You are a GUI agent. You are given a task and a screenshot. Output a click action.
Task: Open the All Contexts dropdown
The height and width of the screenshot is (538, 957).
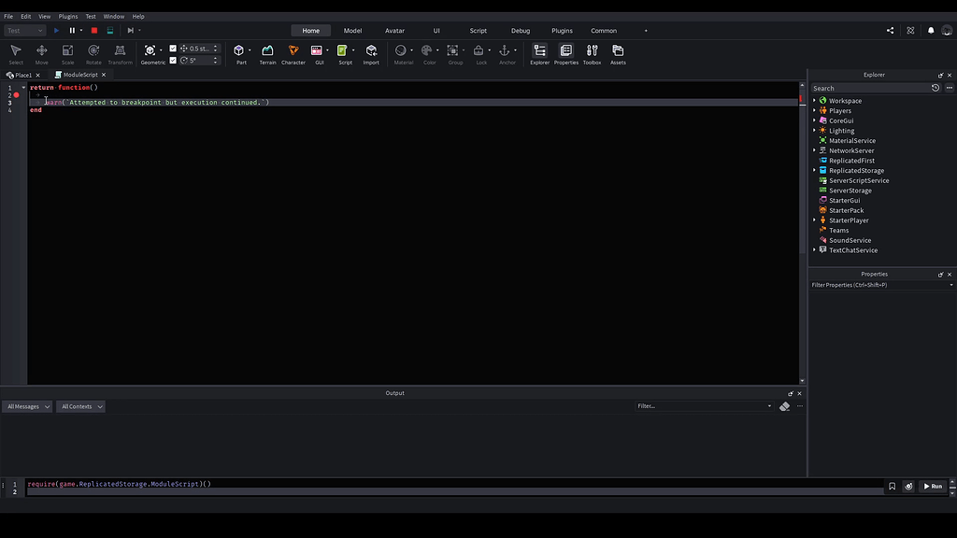tap(80, 406)
